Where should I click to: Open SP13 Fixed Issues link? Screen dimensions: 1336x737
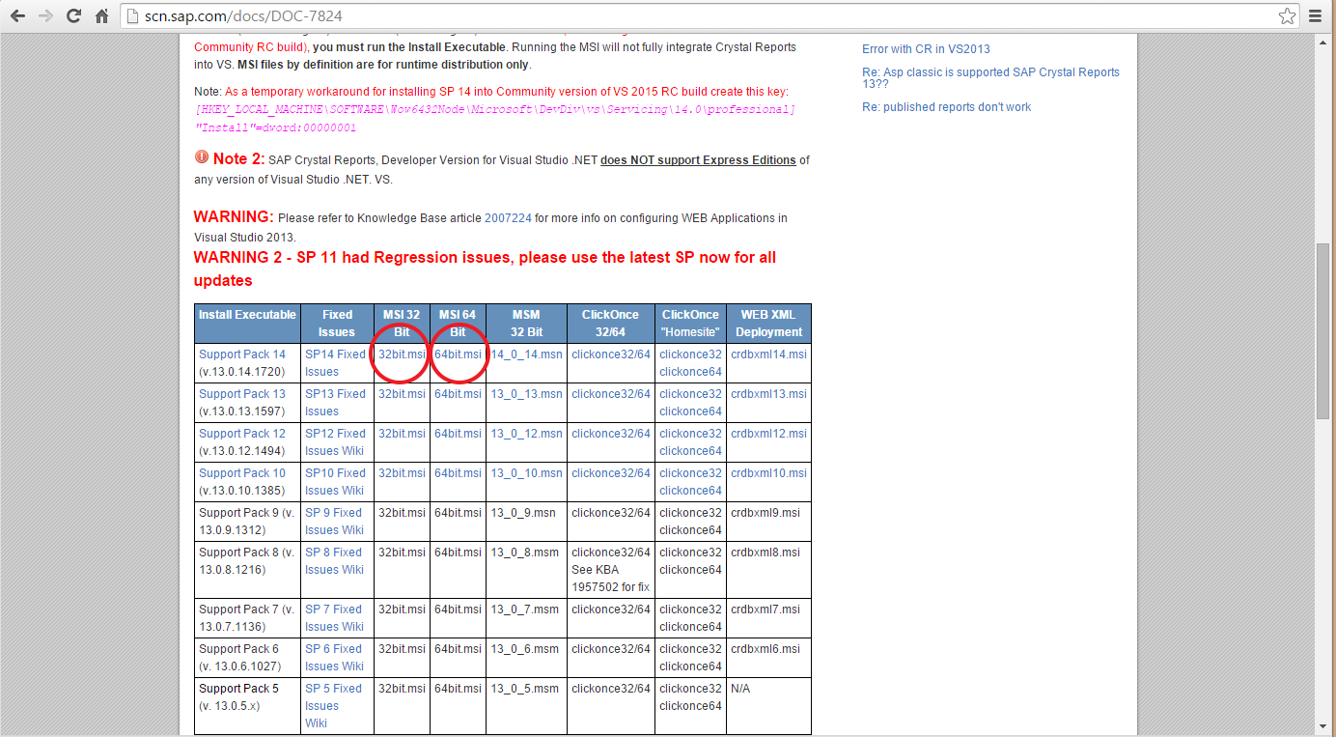coord(335,403)
